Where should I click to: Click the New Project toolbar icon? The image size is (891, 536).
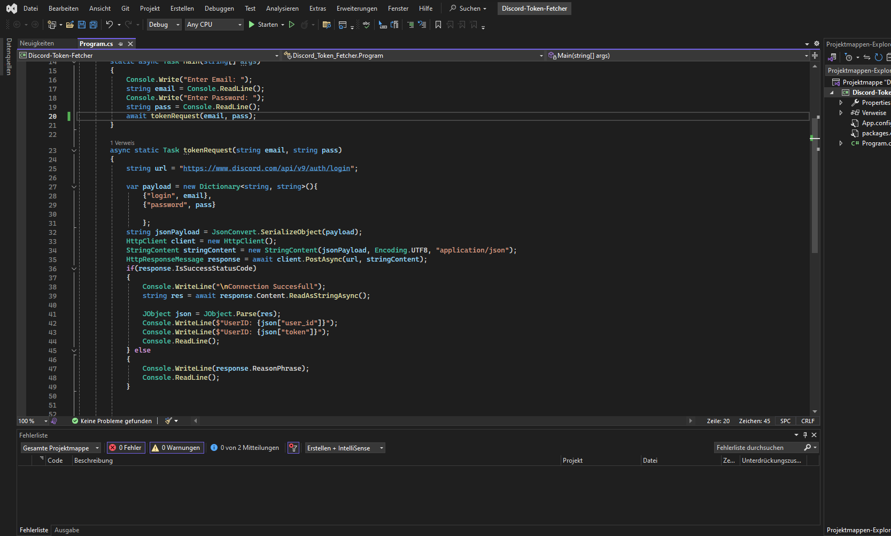click(x=52, y=25)
